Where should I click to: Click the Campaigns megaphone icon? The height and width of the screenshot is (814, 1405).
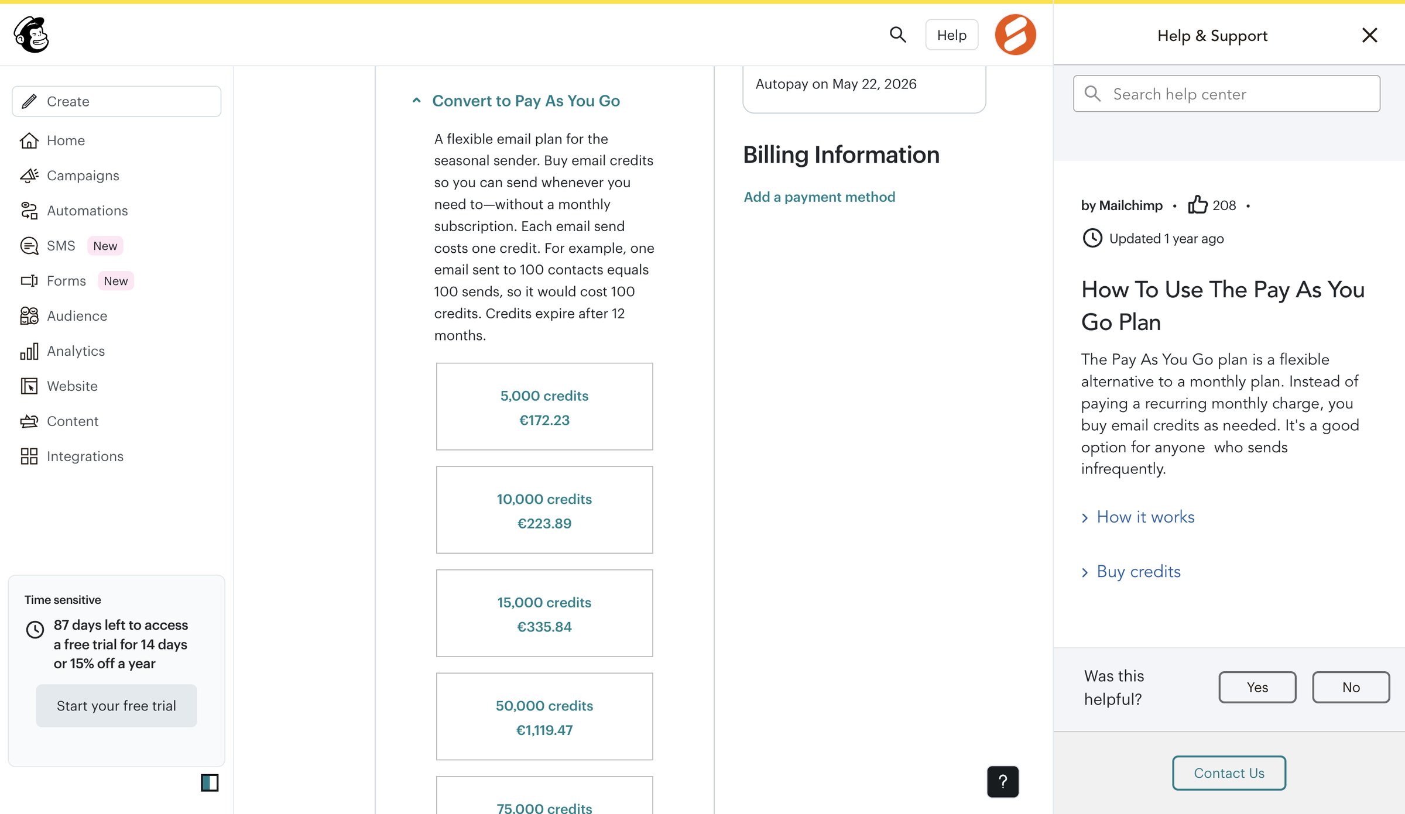(29, 176)
